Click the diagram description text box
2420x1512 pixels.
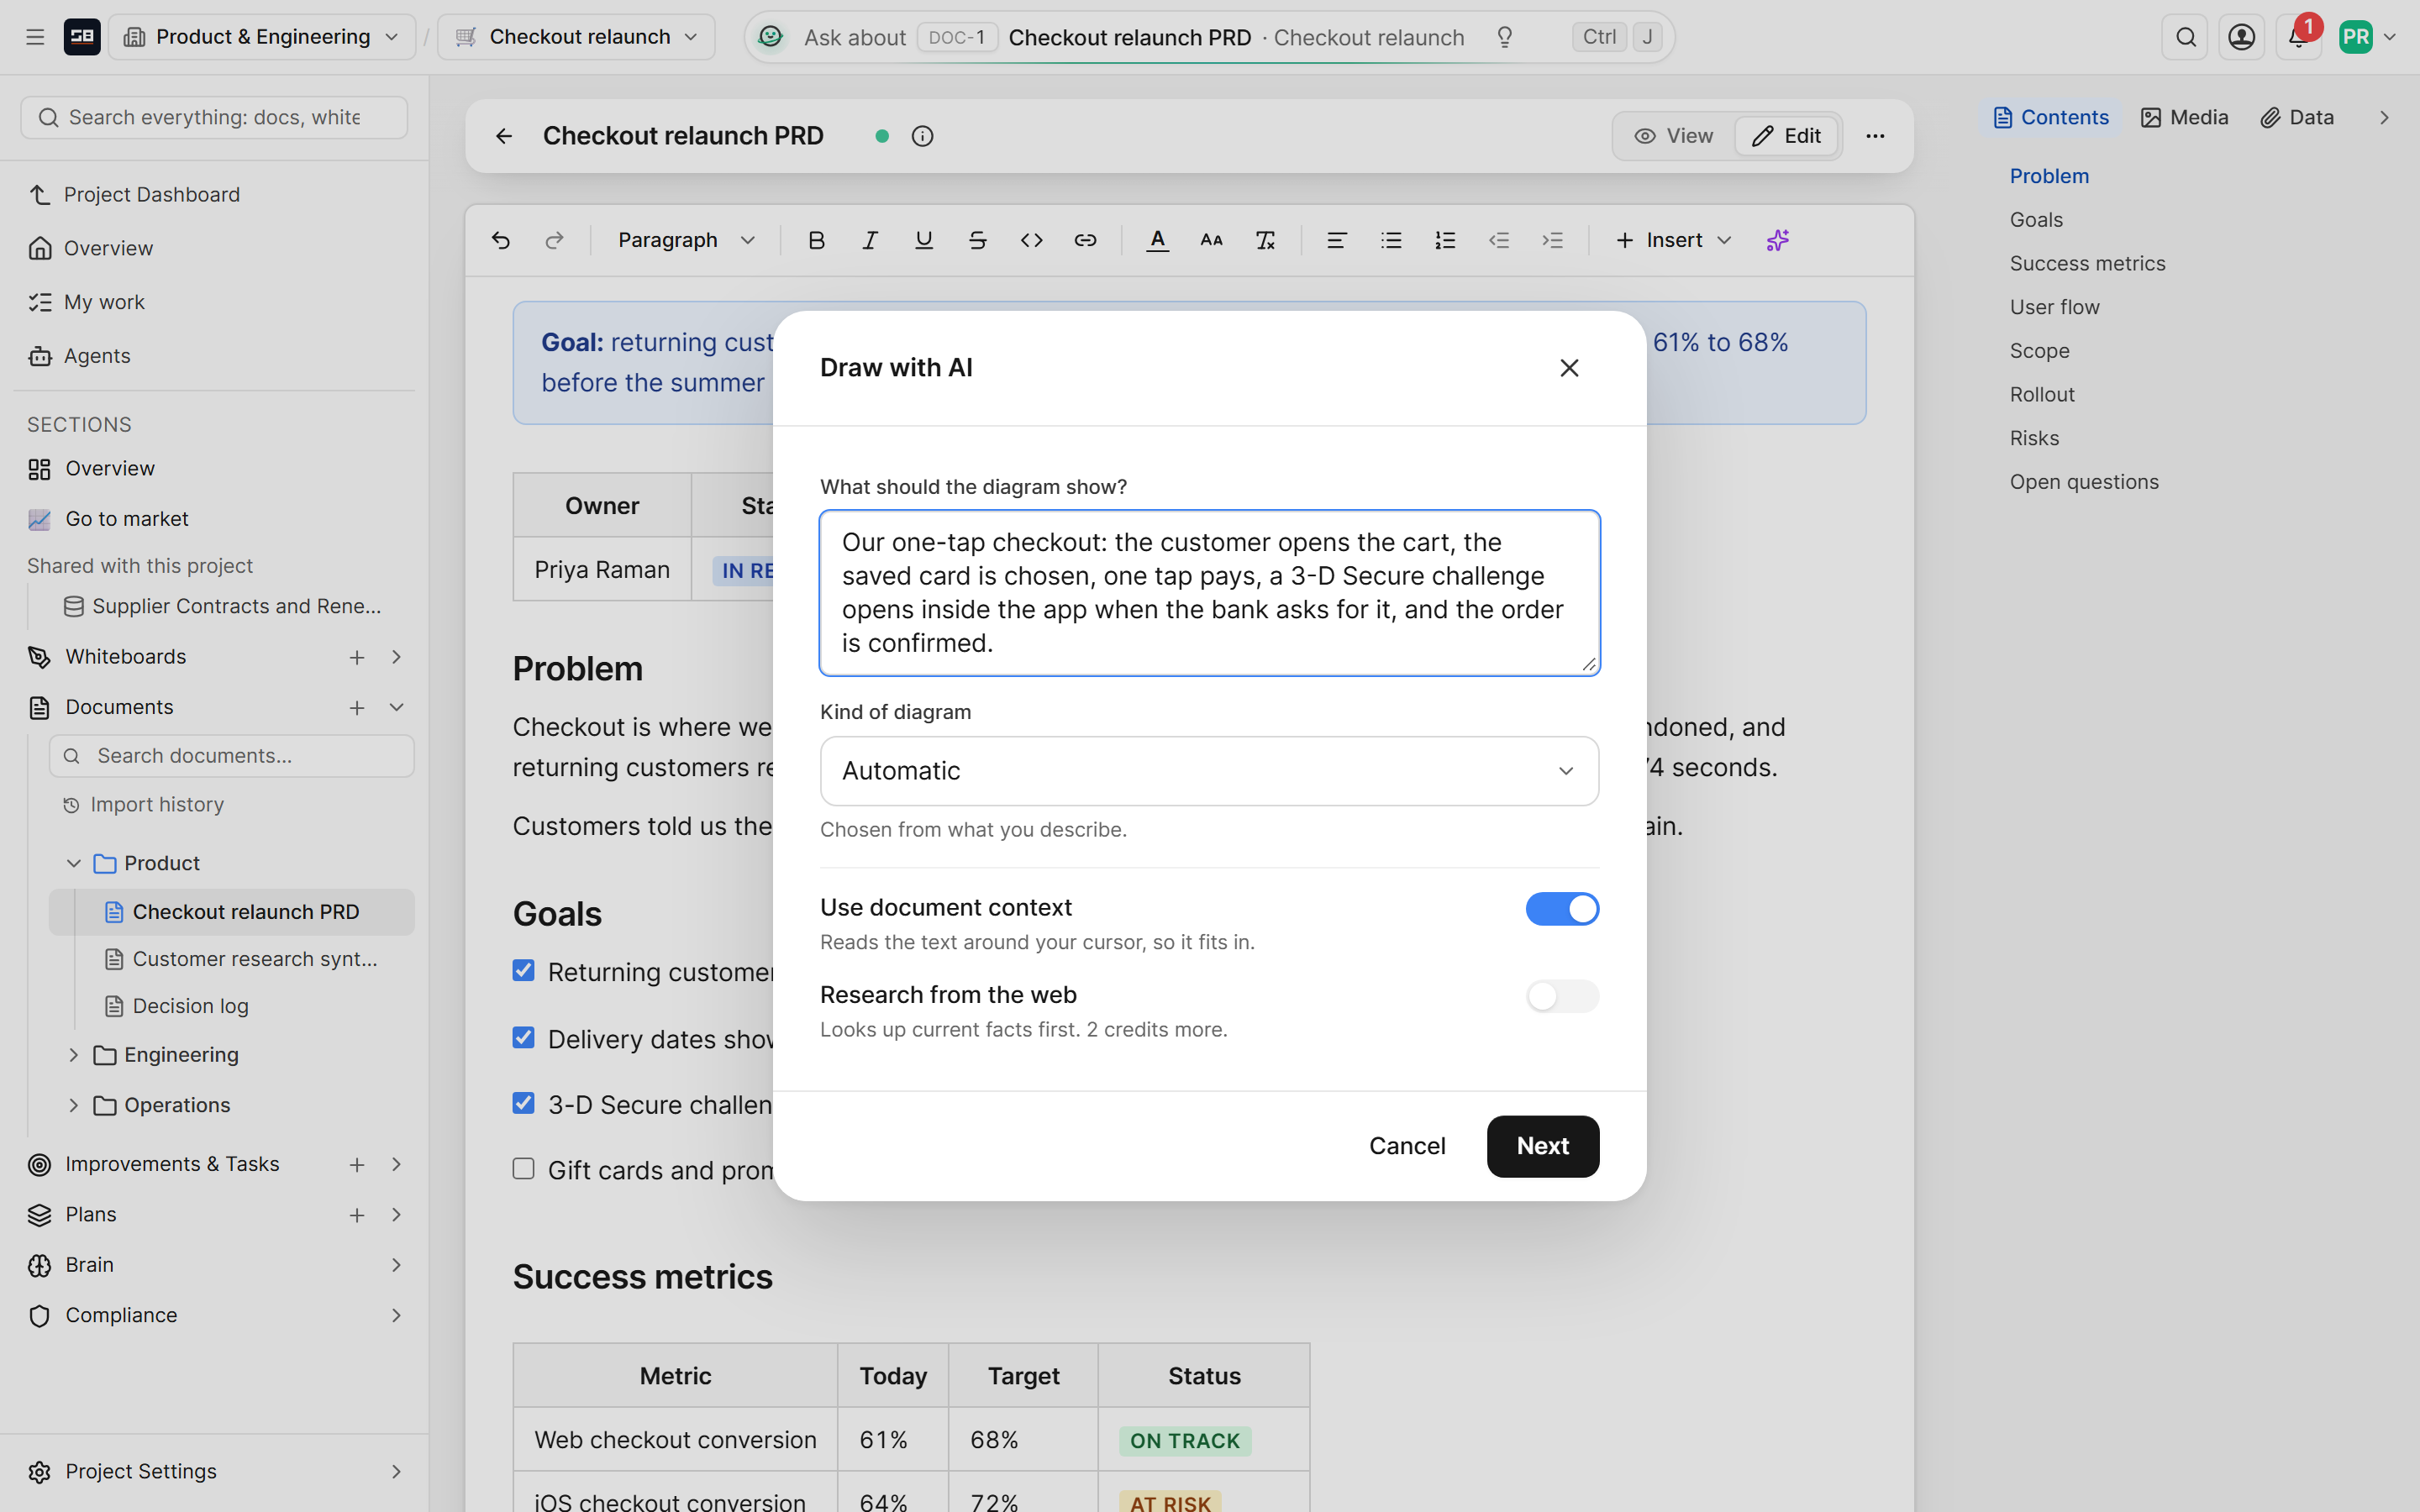click(x=1209, y=593)
